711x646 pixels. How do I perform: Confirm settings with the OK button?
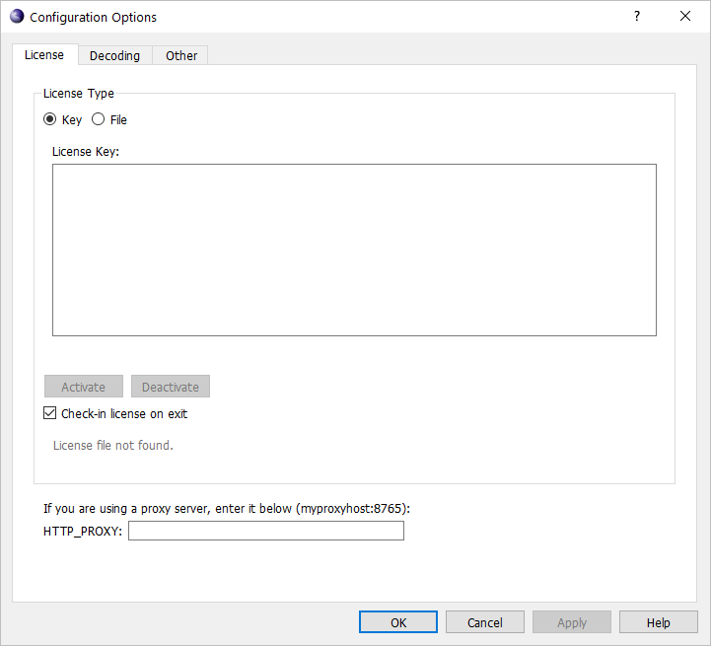[x=398, y=622]
